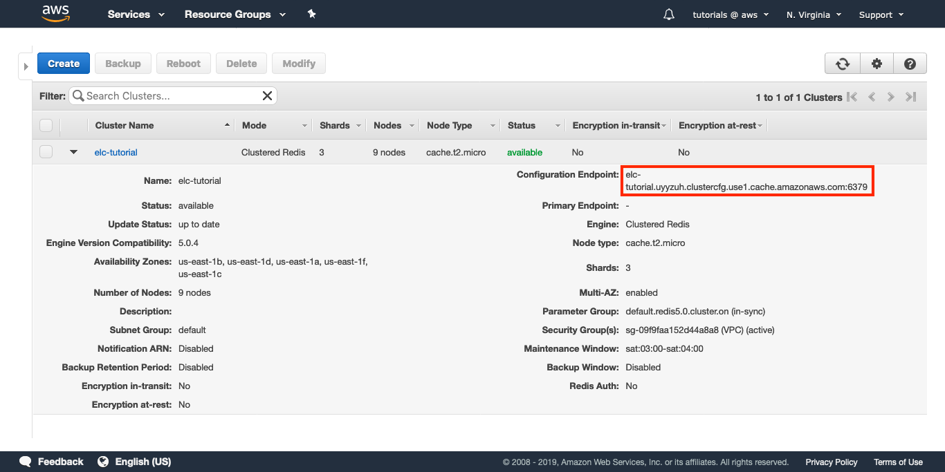Expand the left navigation side panel

click(26, 66)
